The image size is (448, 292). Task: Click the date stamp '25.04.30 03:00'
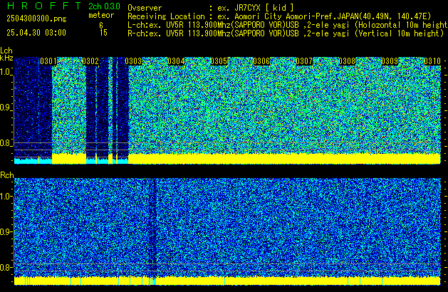coord(36,33)
